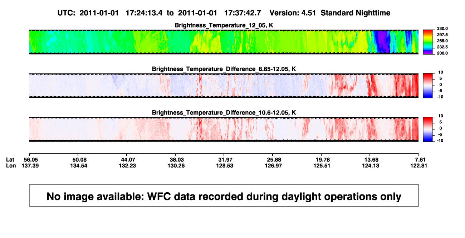Click the "UTC:" label in header
Screen dimensions: 465x238
66,13
